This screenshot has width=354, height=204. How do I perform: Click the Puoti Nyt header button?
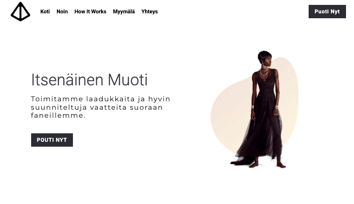327,12
